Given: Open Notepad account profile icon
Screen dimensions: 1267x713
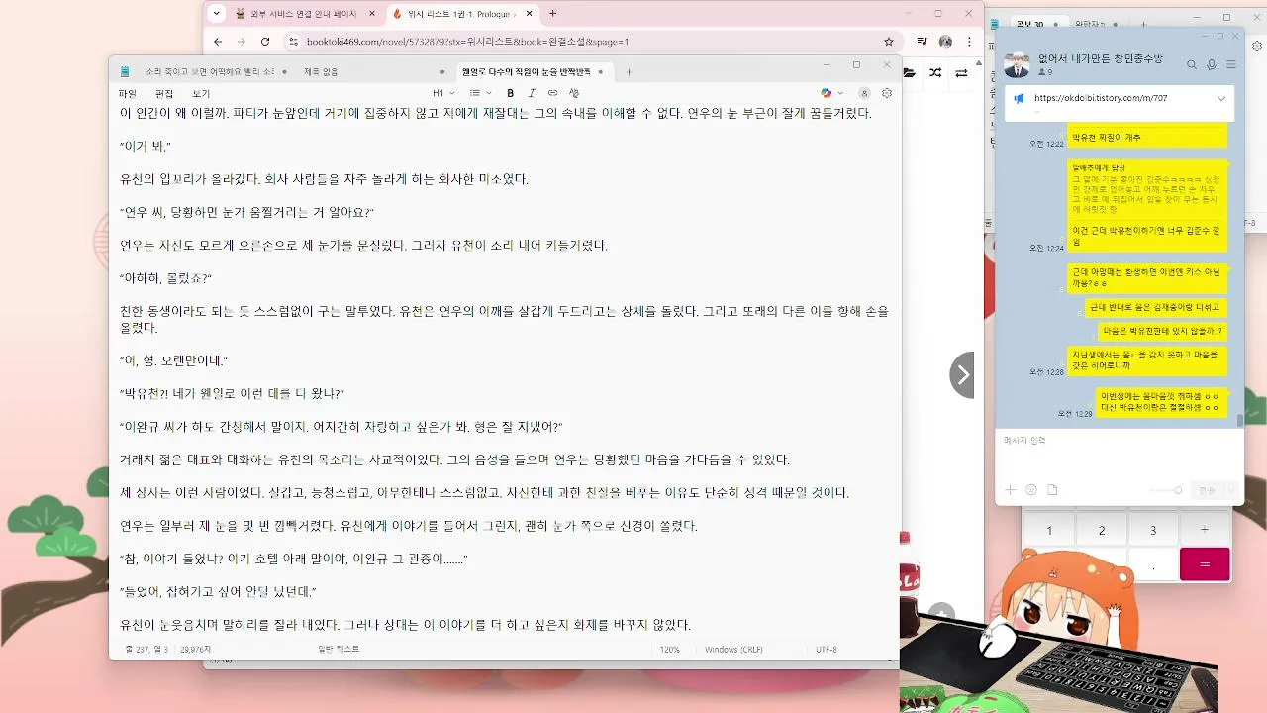Looking at the screenshot, I should [864, 93].
